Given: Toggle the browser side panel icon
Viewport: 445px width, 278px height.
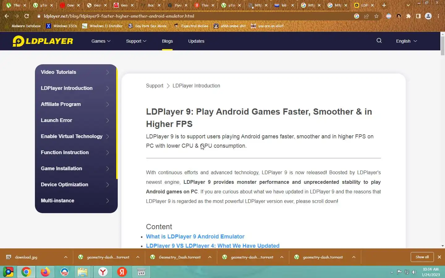Looking at the screenshot, I should (418, 16).
